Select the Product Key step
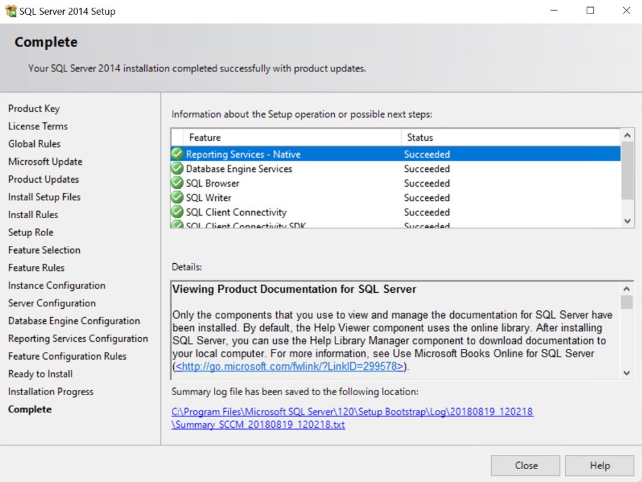 (34, 108)
